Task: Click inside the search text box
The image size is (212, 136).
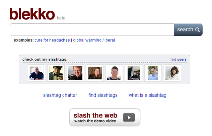Action: click(x=92, y=29)
